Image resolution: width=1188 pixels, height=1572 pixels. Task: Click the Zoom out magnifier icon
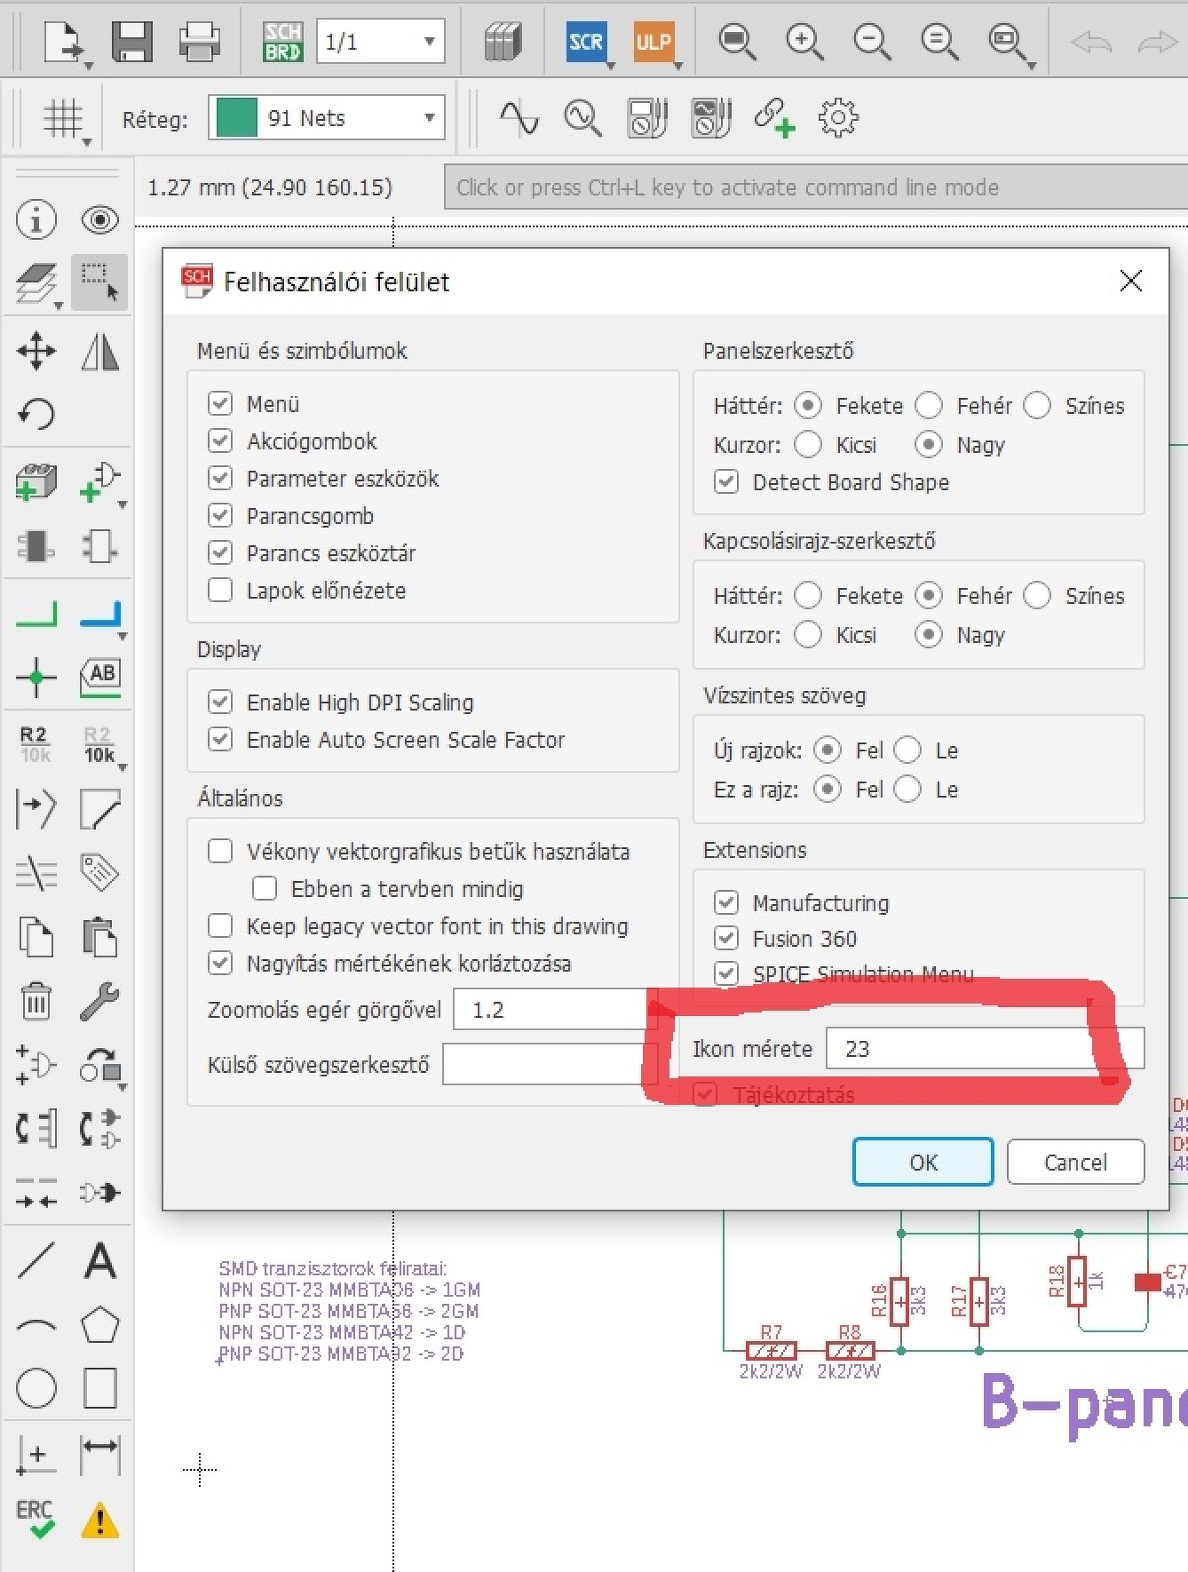click(872, 41)
